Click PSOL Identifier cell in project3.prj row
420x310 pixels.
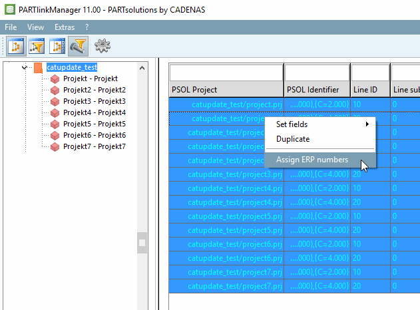(x=317, y=174)
